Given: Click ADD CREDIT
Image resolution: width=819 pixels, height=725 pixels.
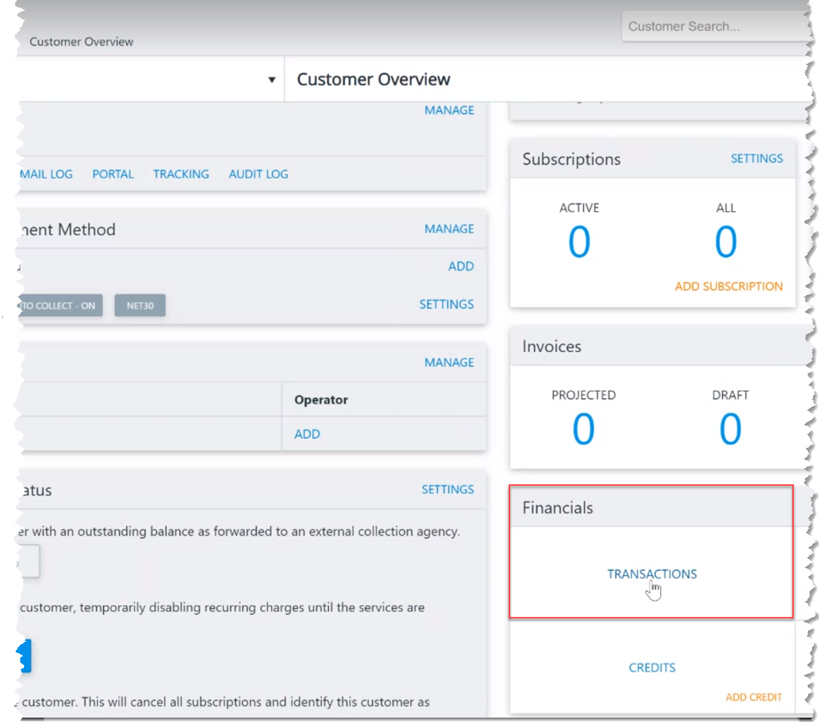Looking at the screenshot, I should tap(753, 697).
